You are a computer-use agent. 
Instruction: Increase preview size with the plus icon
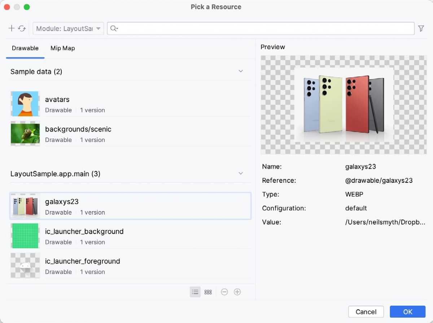coord(237,292)
